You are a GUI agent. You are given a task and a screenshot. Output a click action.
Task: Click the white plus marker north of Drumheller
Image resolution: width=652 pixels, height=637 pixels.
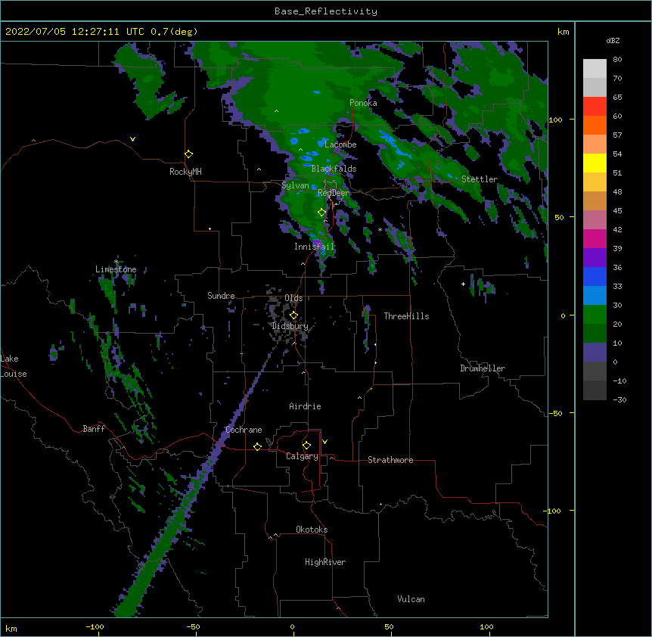(x=463, y=284)
